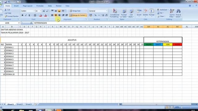Set middle vertical alignment
The width and height of the screenshot is (198, 111).
point(56,11)
